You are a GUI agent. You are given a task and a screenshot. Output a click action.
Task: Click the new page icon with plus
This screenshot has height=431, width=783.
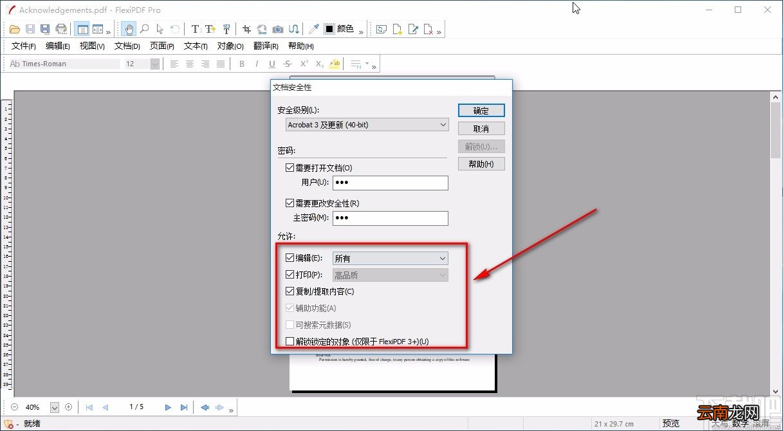point(398,29)
